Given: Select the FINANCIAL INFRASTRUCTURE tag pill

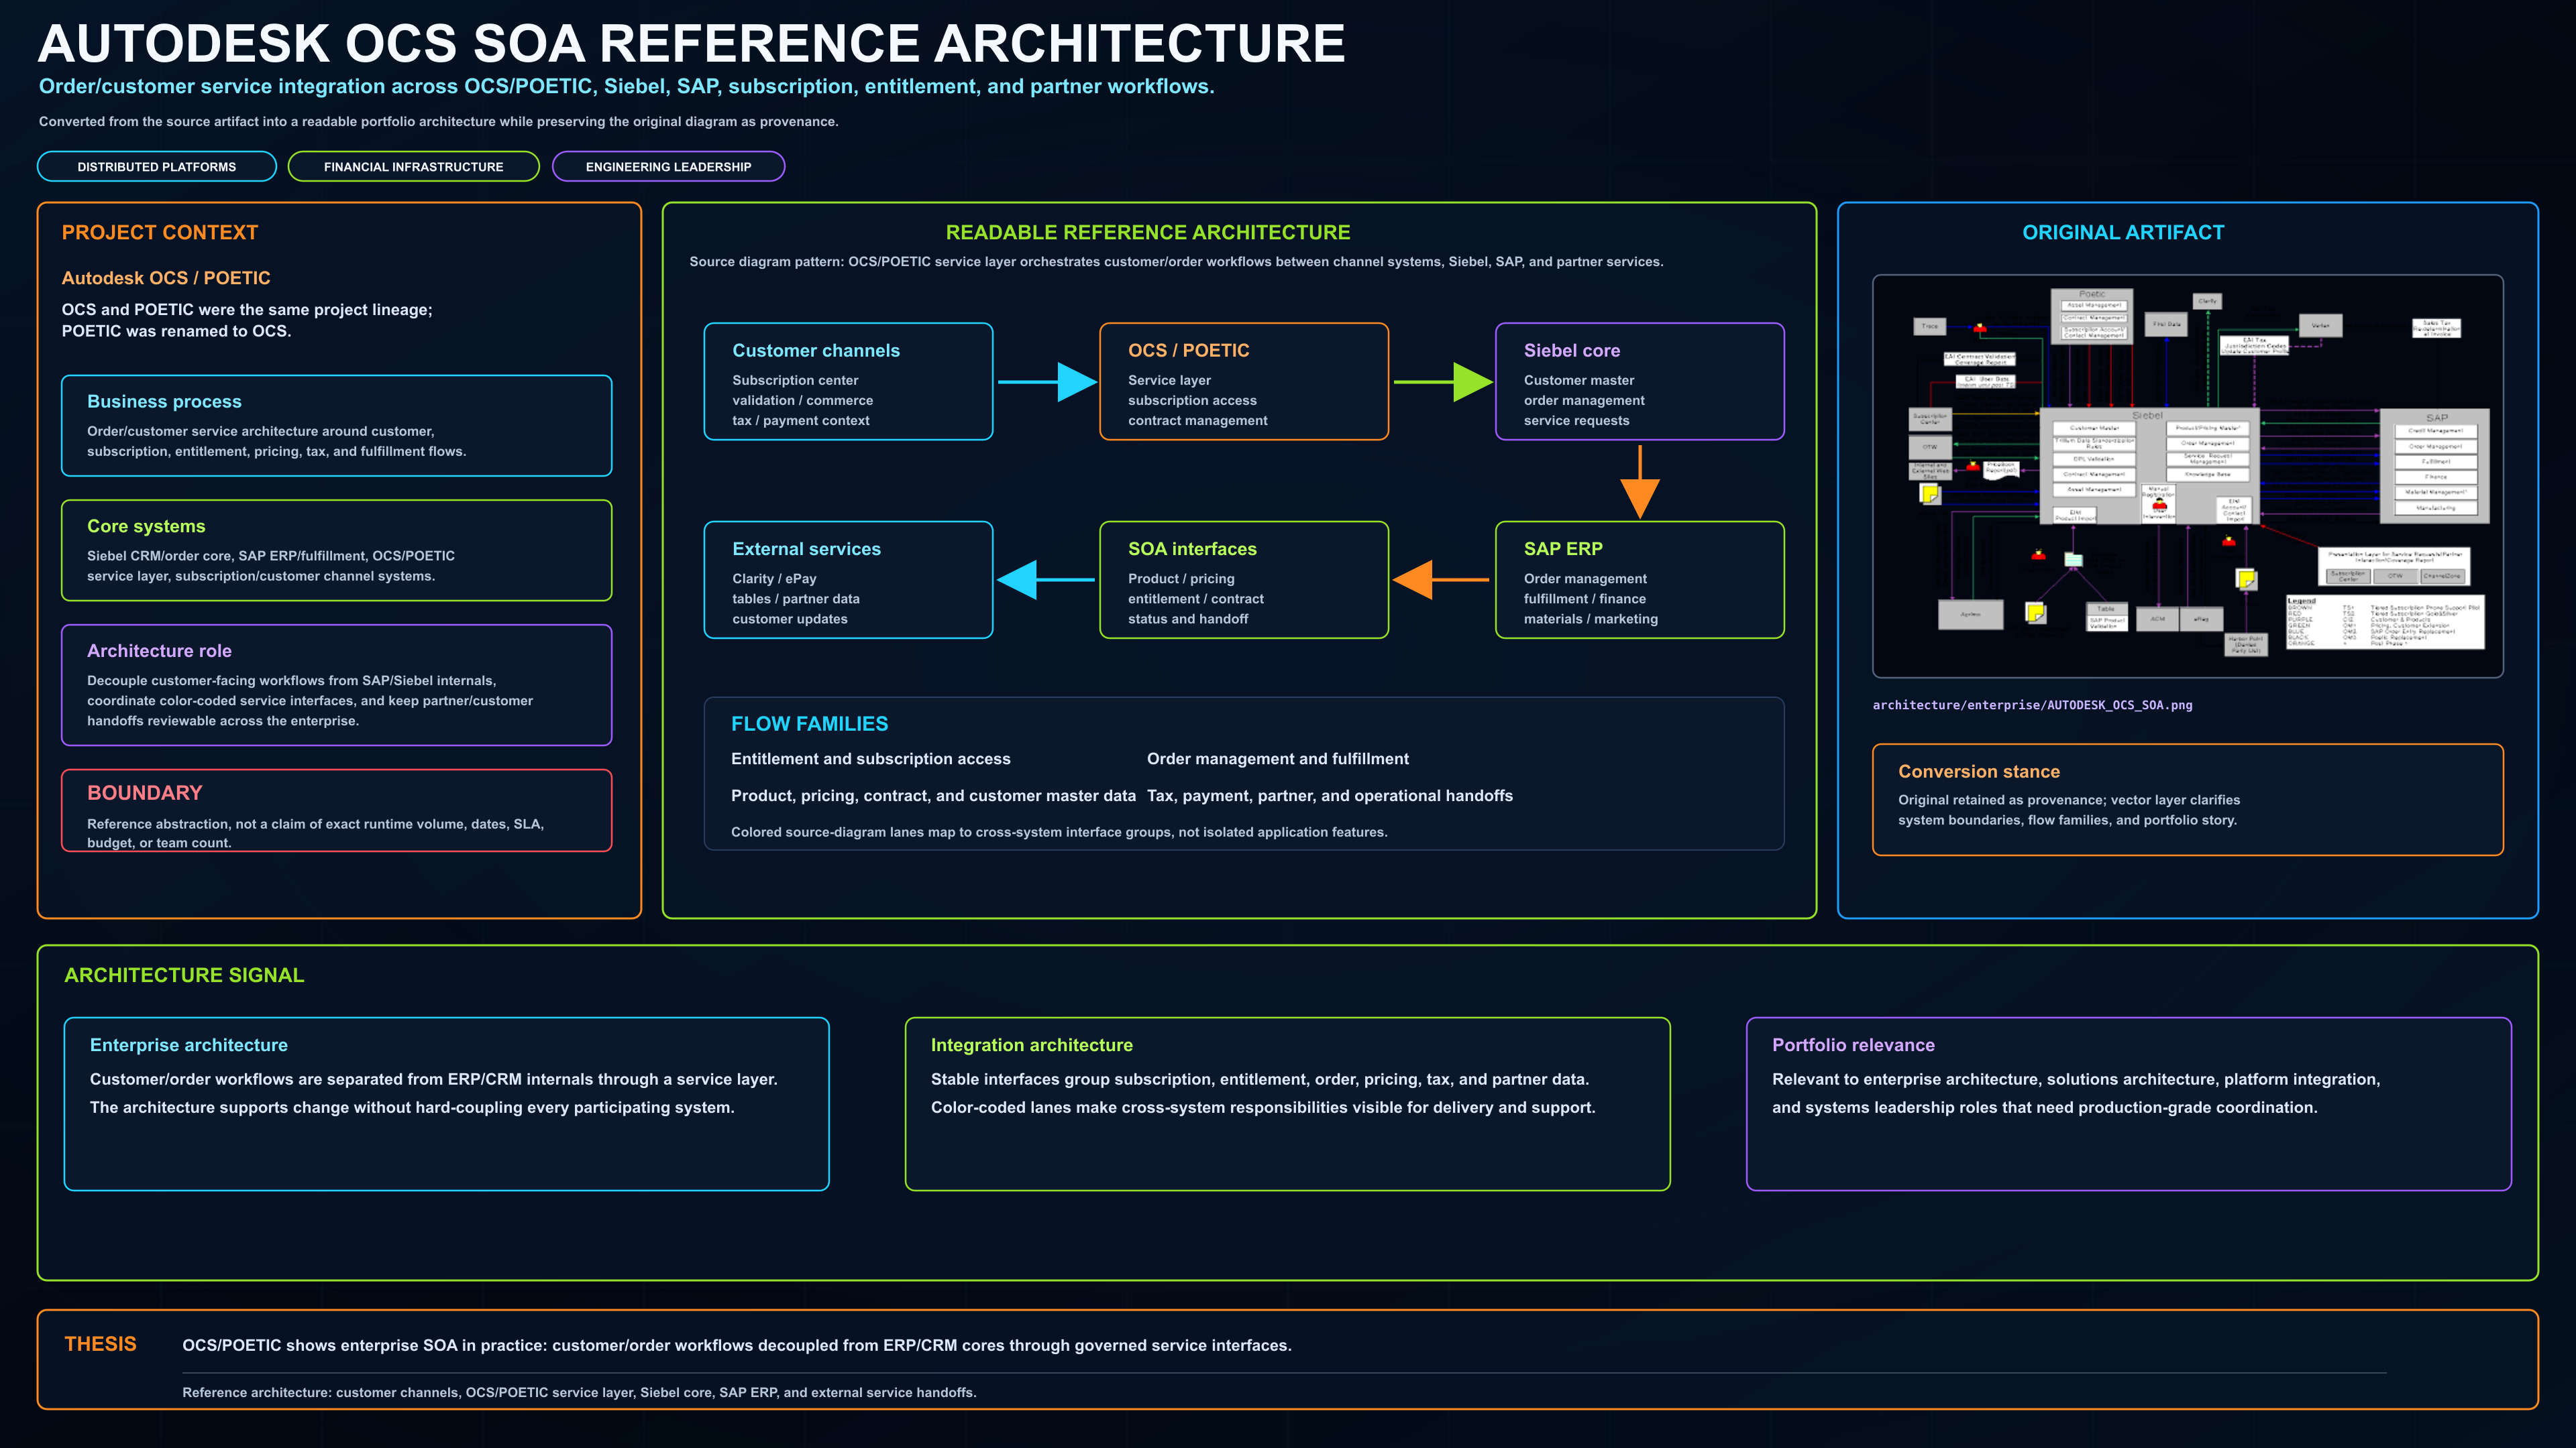Looking at the screenshot, I should tap(413, 167).
